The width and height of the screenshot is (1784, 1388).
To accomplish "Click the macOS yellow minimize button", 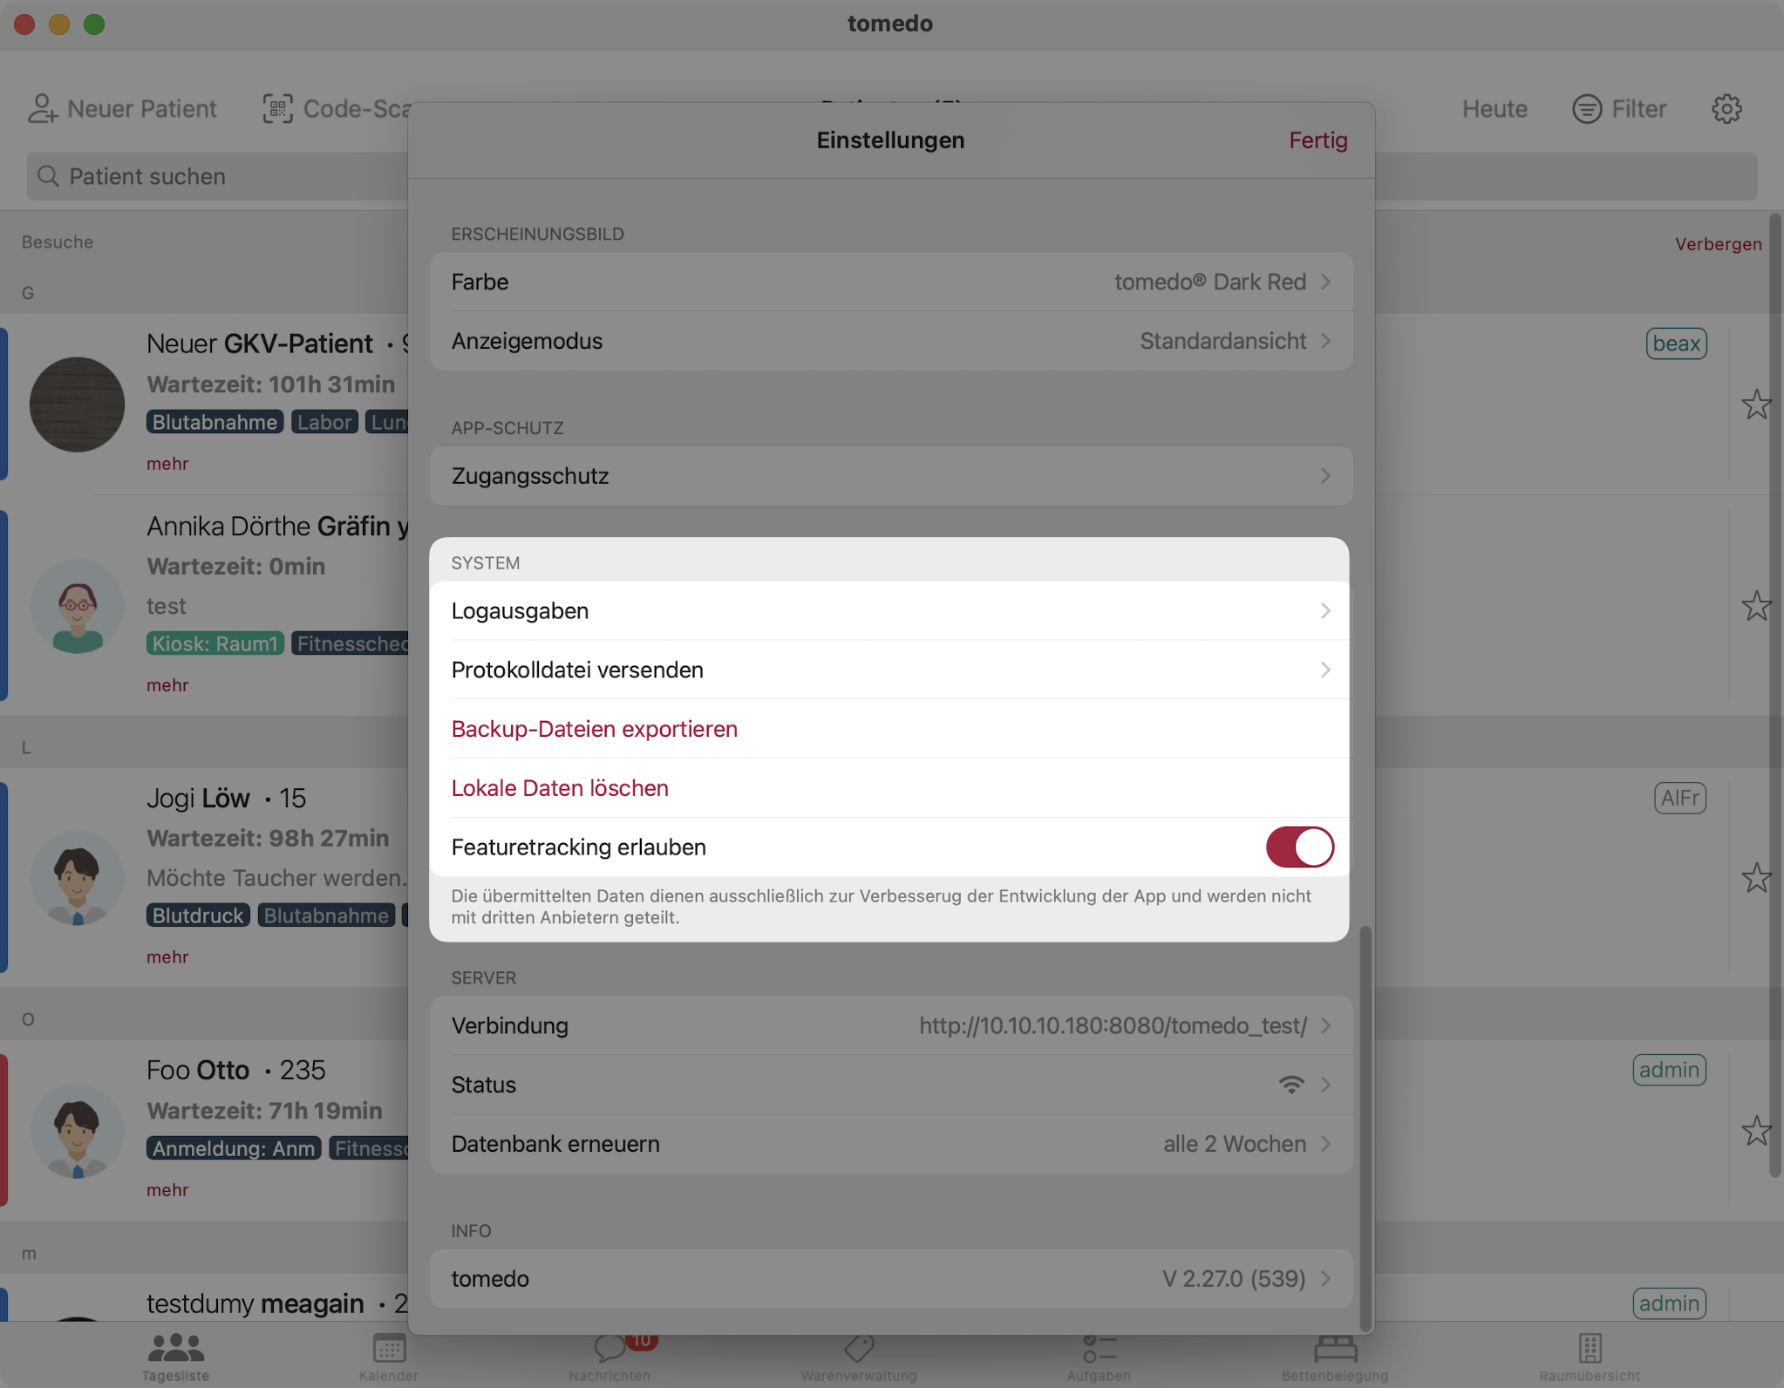I will click(59, 24).
